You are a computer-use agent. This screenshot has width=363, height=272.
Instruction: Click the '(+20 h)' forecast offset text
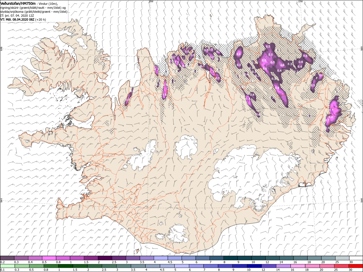click(x=41, y=20)
